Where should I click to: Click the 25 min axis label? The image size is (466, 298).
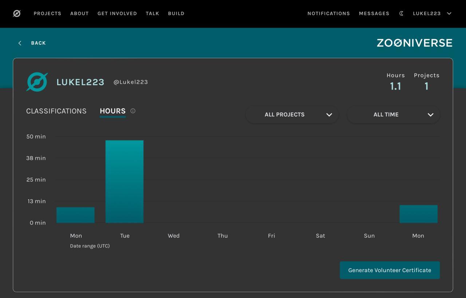tap(36, 179)
